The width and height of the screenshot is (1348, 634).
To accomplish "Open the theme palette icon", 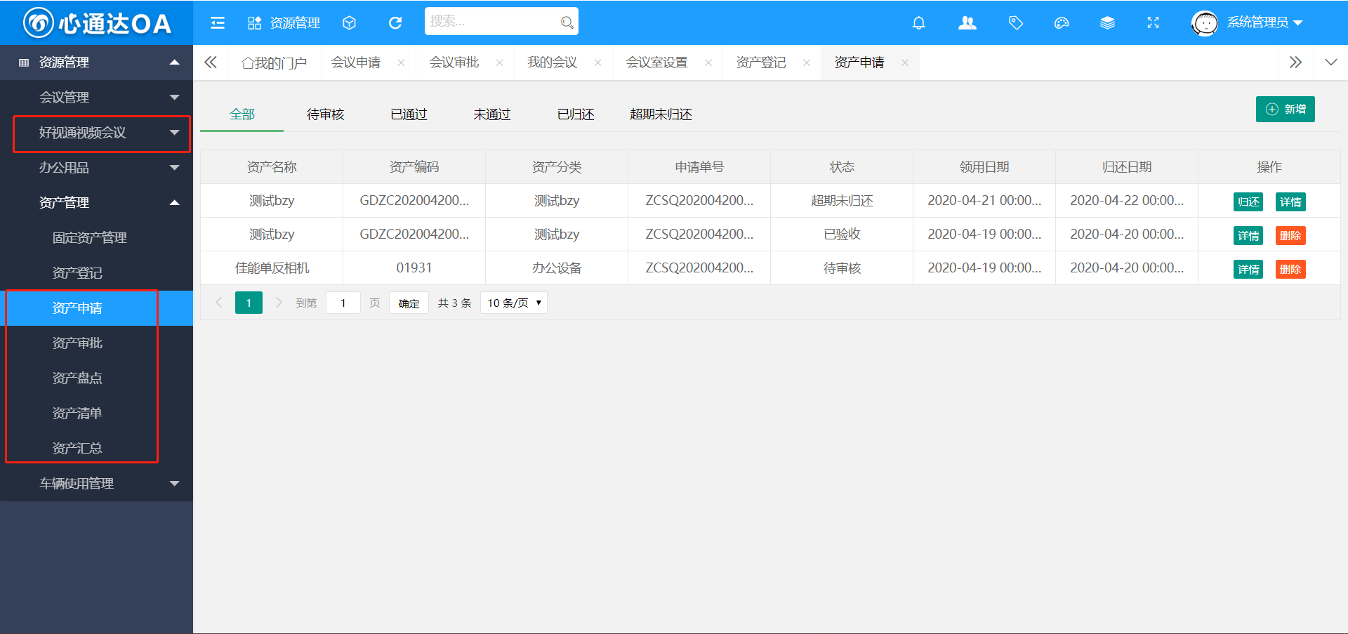I will (x=1062, y=23).
